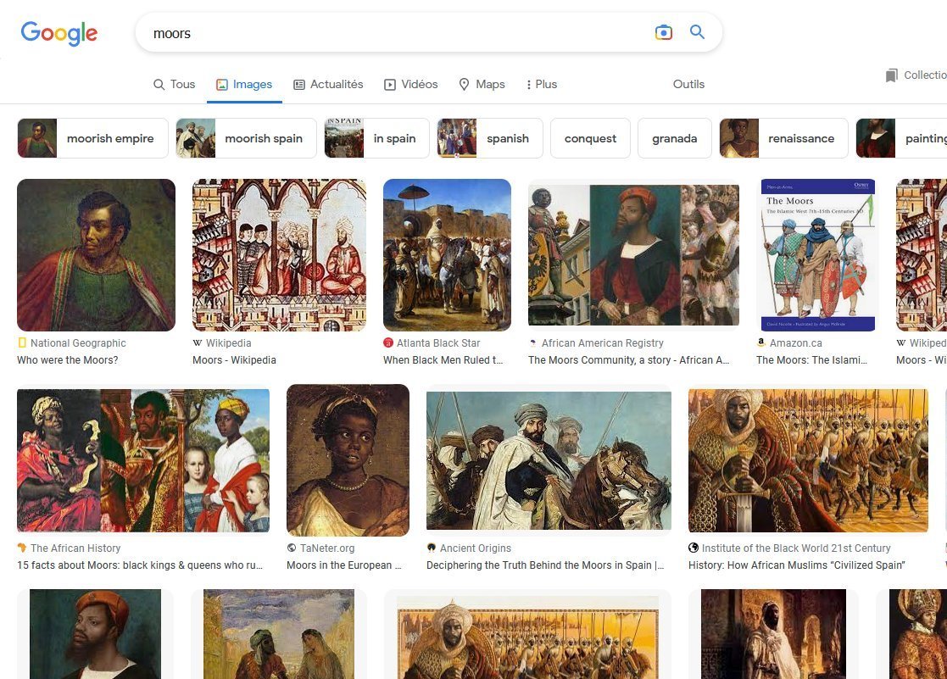Image resolution: width=947 pixels, height=679 pixels.
Task: Select the in spain chip
Action: (x=377, y=138)
